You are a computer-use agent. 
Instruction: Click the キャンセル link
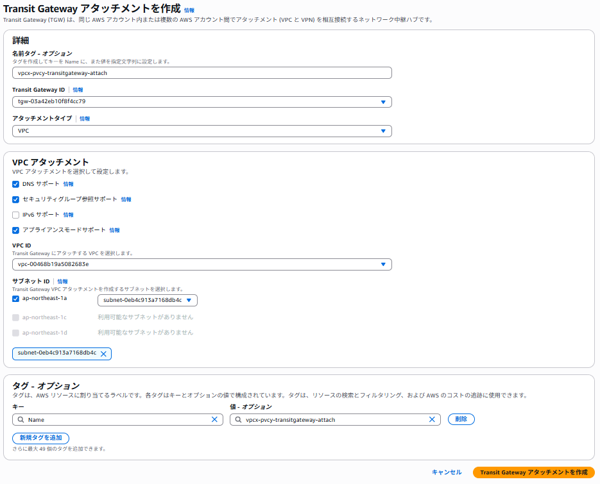click(x=447, y=472)
